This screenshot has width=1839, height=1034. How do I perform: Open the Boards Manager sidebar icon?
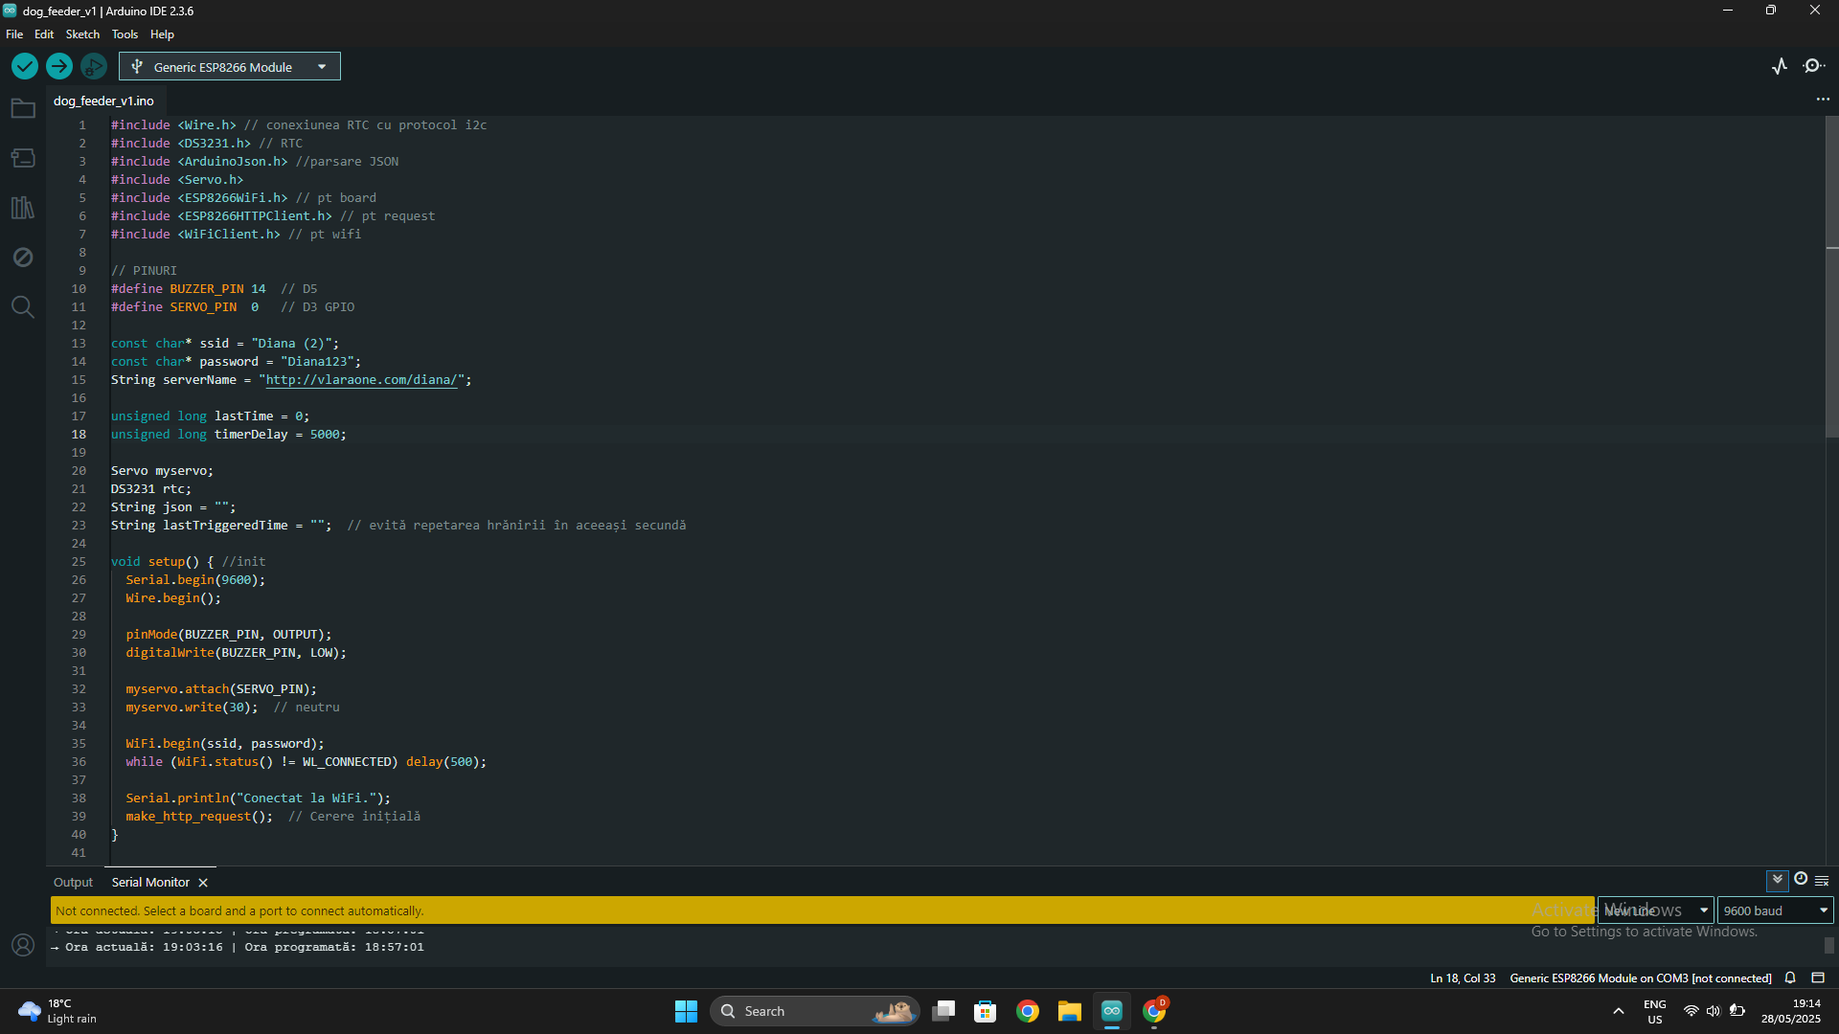tap(23, 158)
